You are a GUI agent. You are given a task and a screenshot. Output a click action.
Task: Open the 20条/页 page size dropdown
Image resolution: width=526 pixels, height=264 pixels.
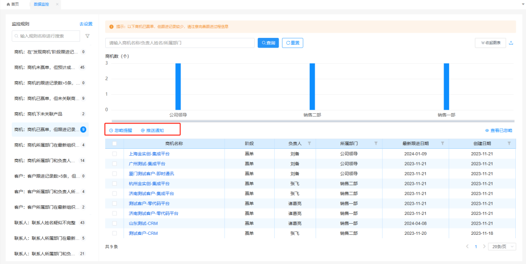[x=502, y=246]
